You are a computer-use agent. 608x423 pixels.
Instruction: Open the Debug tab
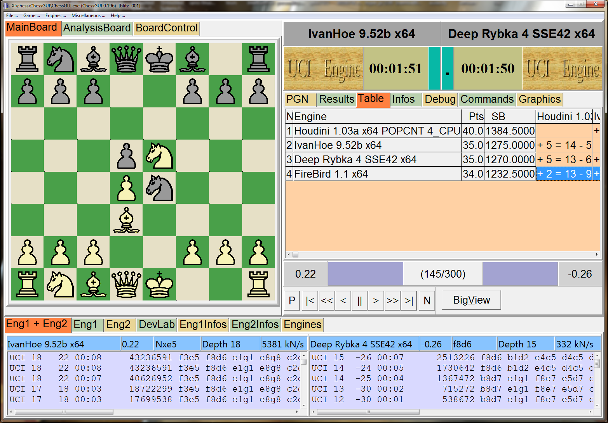click(440, 100)
